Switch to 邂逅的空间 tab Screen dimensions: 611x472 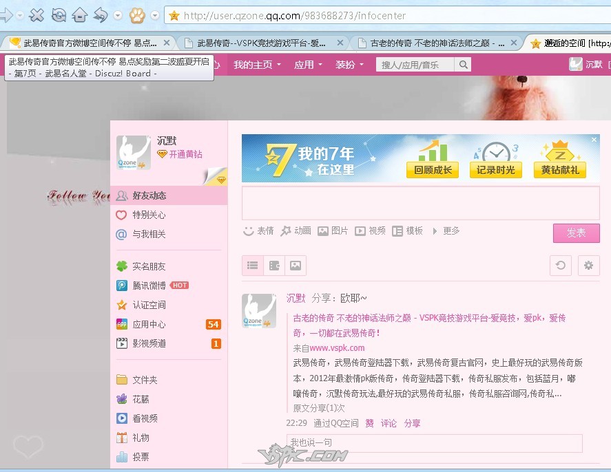coord(569,43)
